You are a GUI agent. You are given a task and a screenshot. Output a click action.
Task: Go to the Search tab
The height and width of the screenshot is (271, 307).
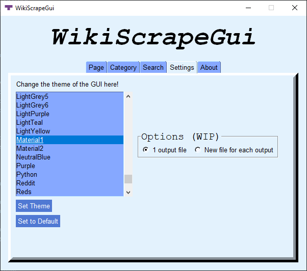tap(153, 67)
